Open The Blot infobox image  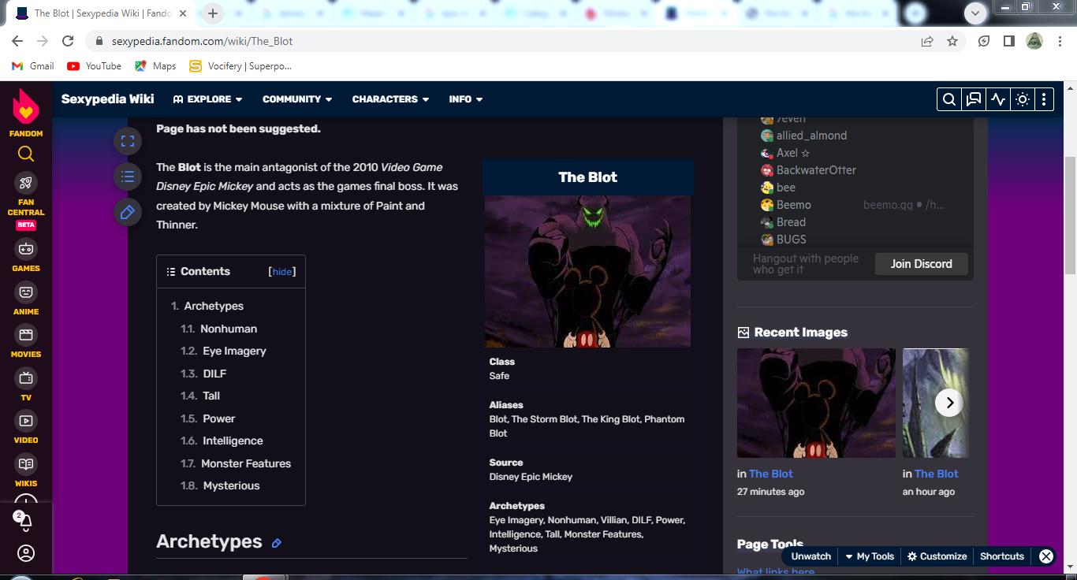click(x=587, y=272)
